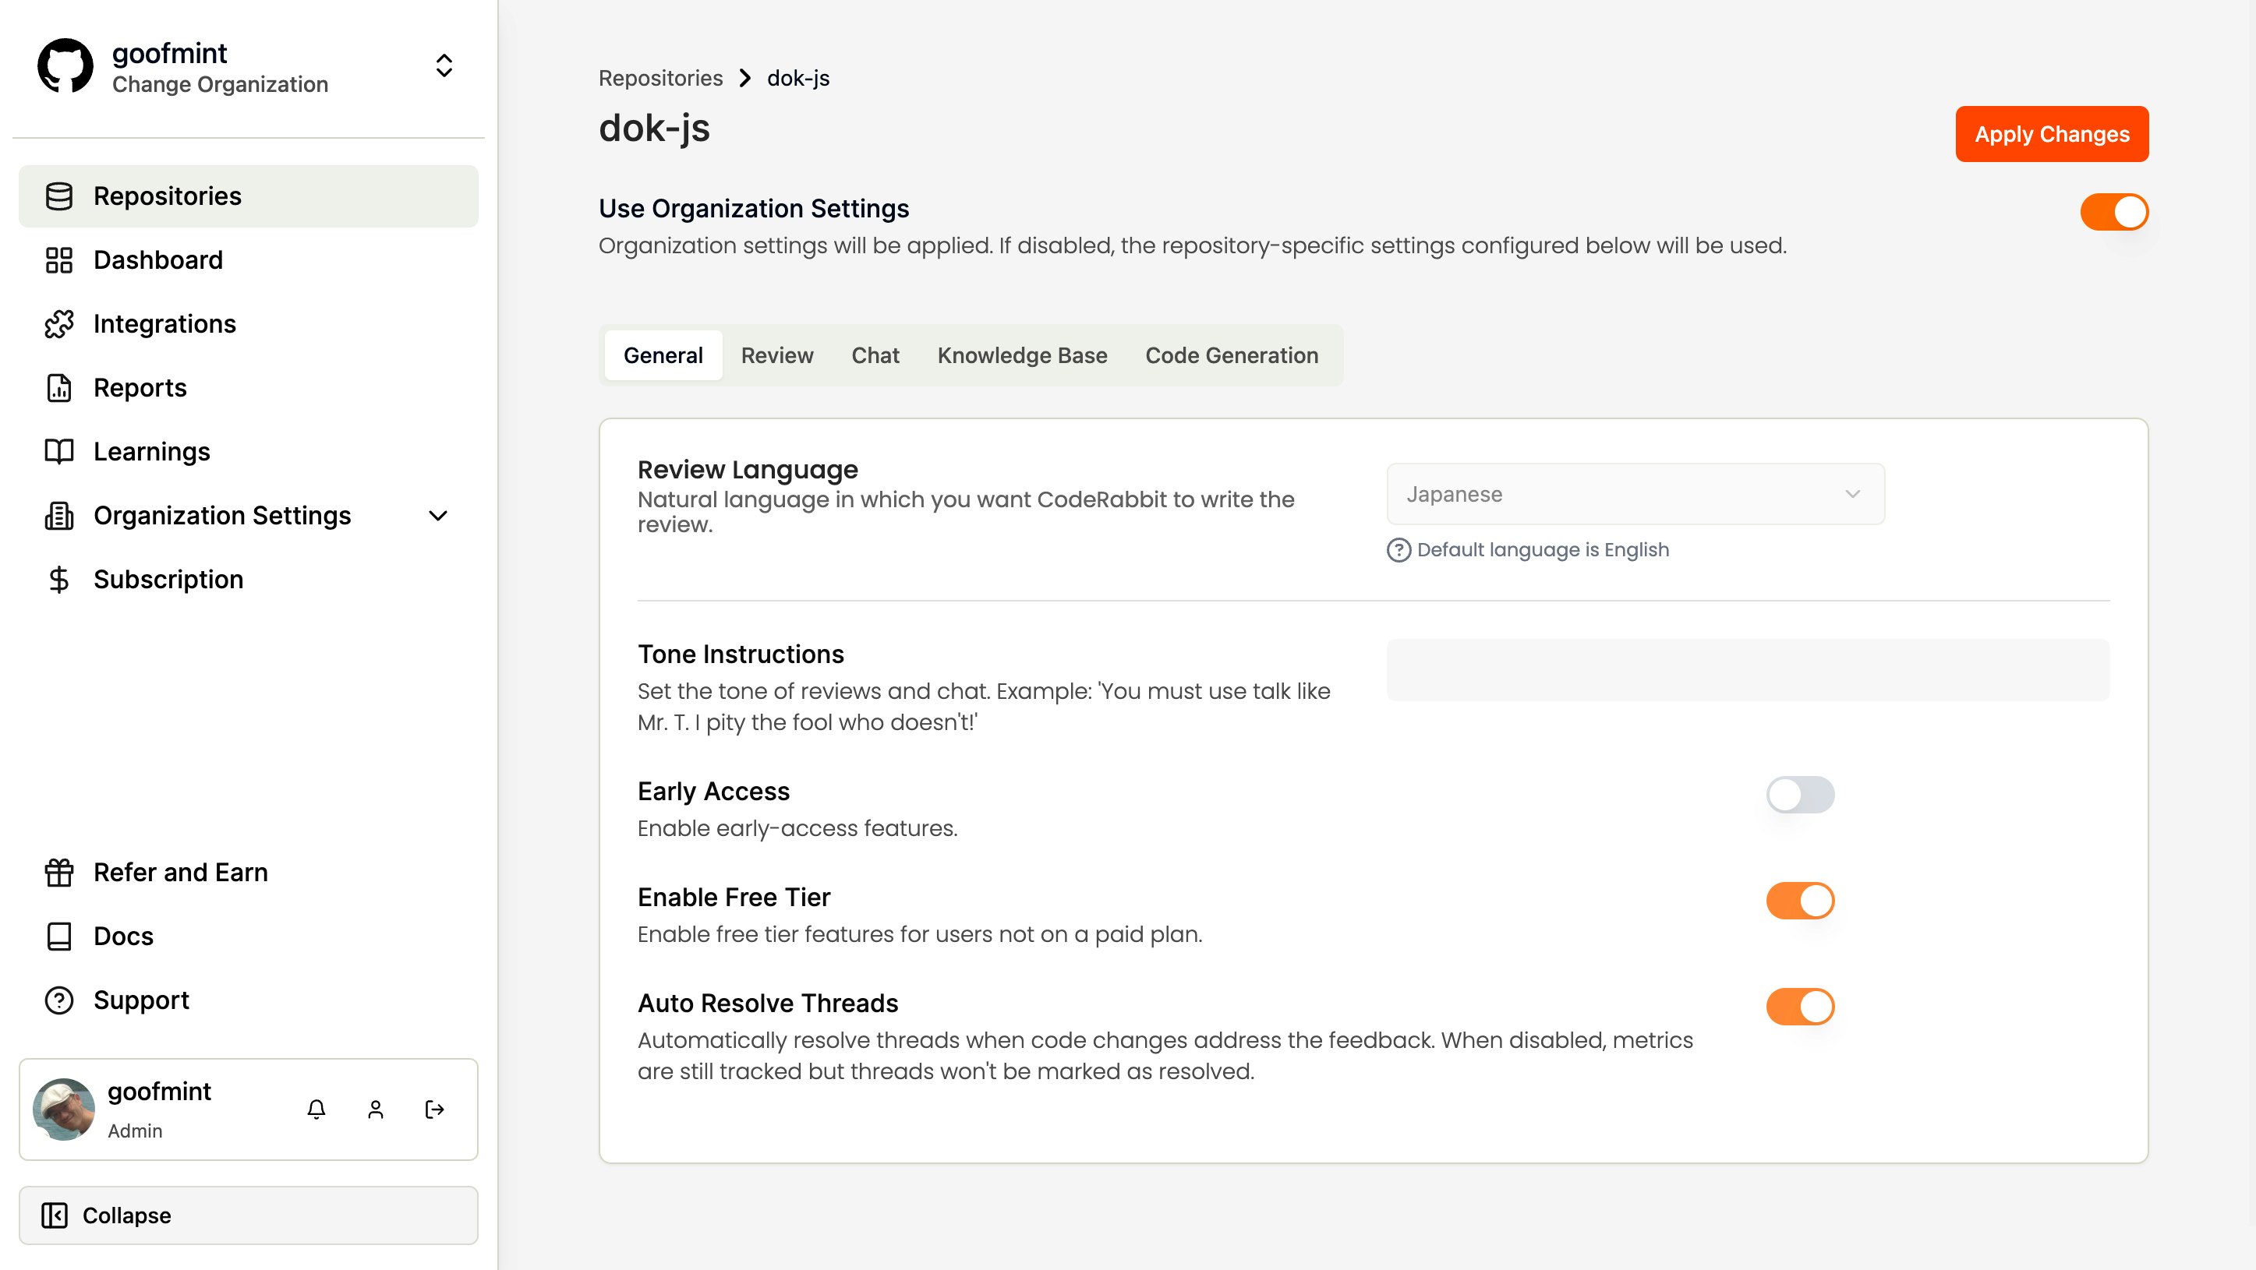Click the Integrations puzzle icon

point(58,324)
